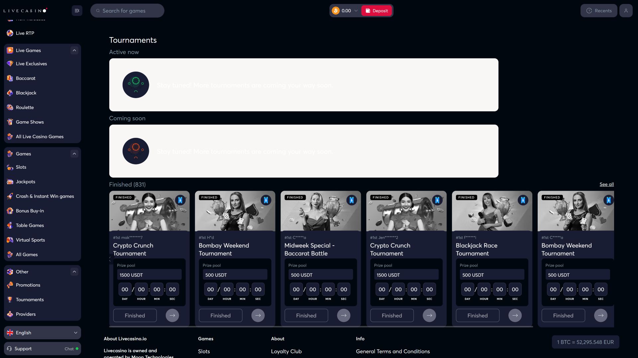Viewport: 638px width, 358px height.
Task: Click the Game Shows sidebar icon
Action: coord(10,122)
